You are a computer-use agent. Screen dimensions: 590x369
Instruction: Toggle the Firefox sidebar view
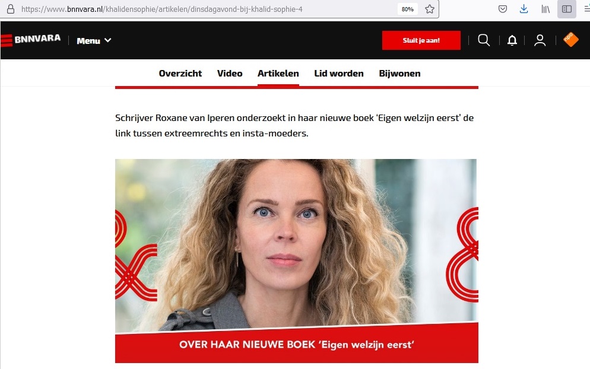point(567,9)
